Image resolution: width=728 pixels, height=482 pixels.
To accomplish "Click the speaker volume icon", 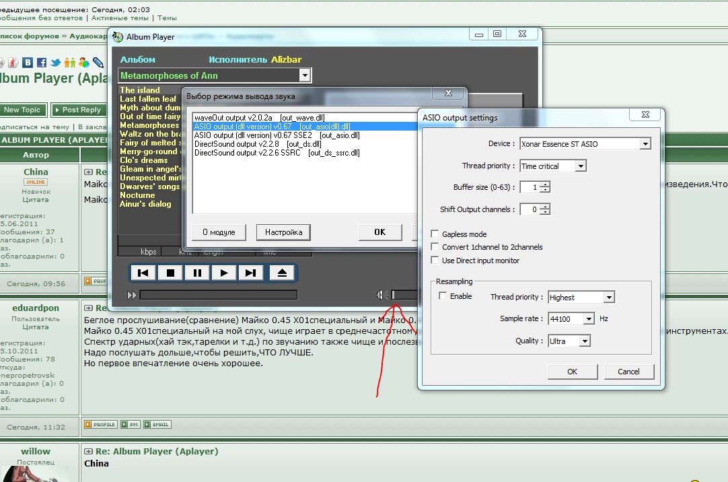I will pos(381,295).
